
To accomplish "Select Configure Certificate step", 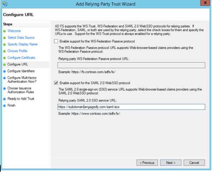I will (x=21, y=57).
